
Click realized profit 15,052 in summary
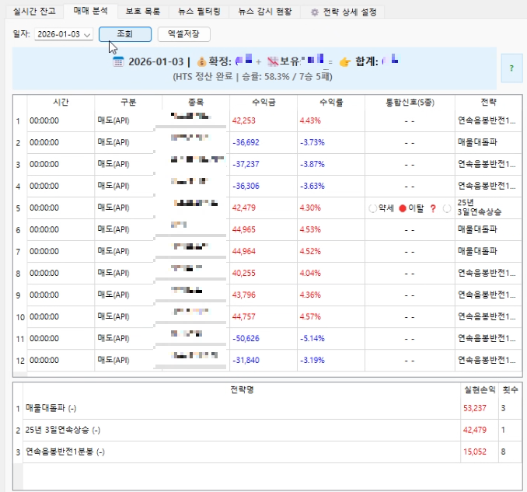coord(475,452)
